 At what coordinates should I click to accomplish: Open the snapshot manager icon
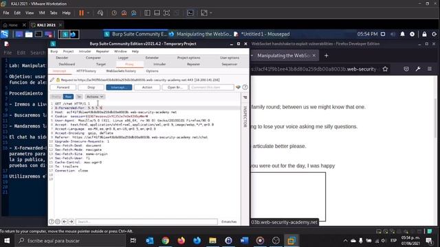(134, 13)
